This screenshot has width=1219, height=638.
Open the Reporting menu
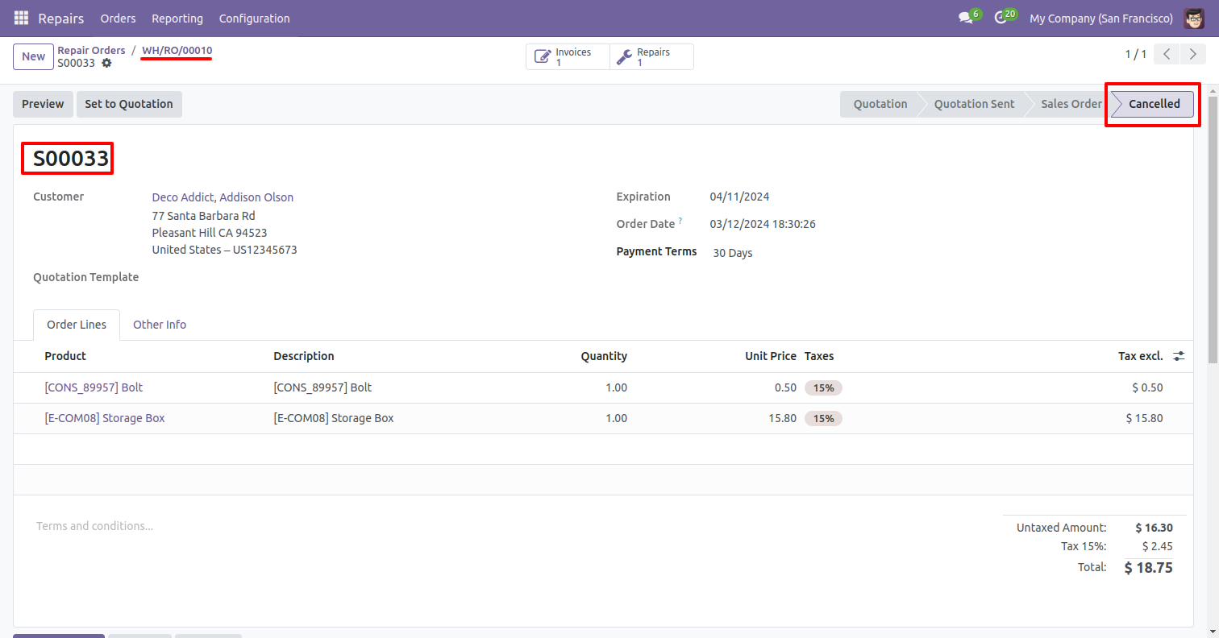(177, 18)
